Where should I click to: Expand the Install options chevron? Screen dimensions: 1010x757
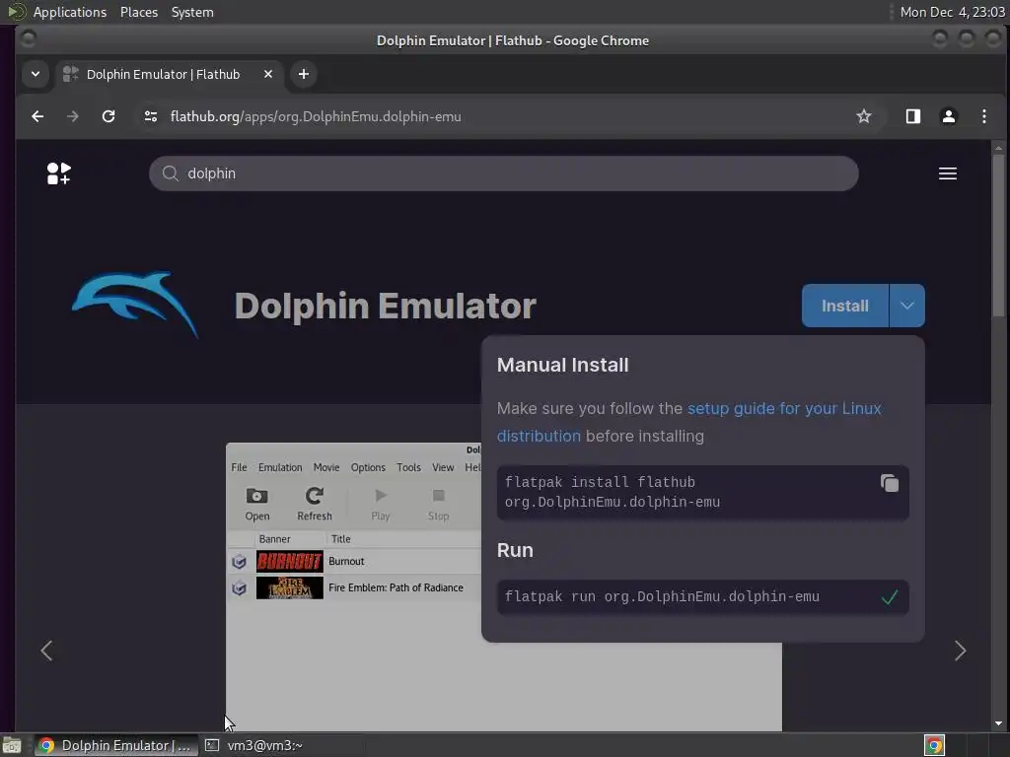coord(907,306)
